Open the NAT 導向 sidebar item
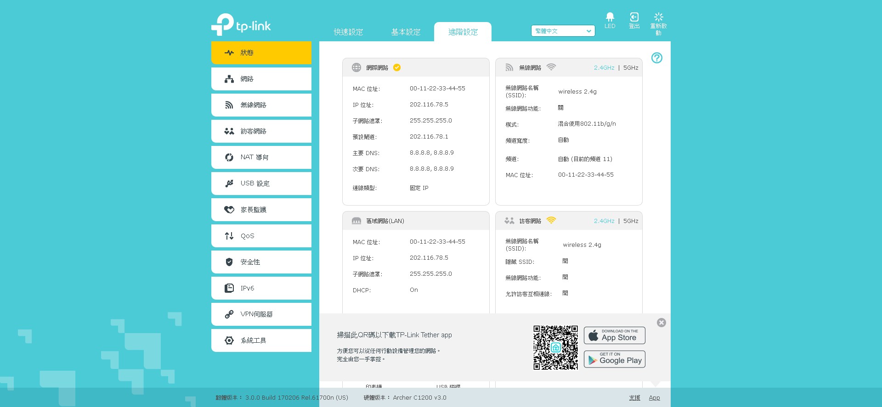Screen dimensions: 882x407 [261, 157]
